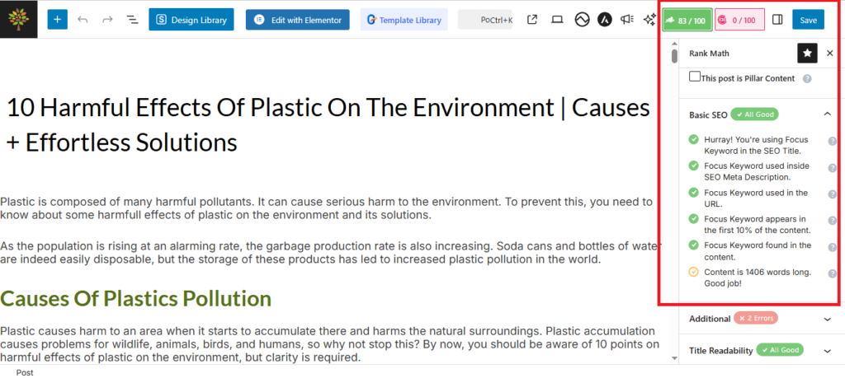Check the Pillar Content checkbox
Screen dimensions: 845x378
(695, 77)
